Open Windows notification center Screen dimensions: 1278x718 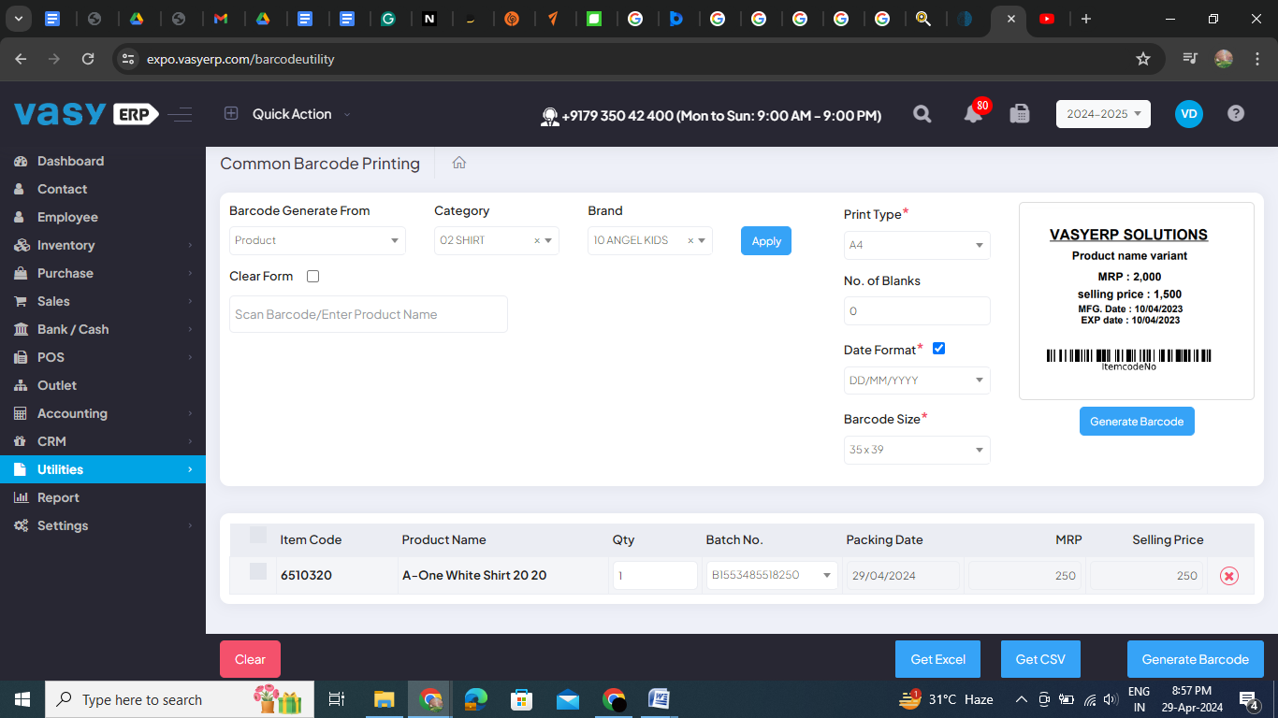(x=1249, y=699)
